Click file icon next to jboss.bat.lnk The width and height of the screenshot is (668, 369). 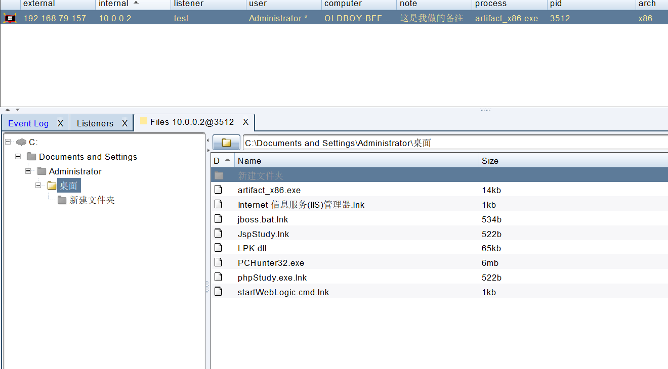click(218, 219)
